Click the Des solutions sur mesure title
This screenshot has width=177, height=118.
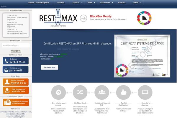58,104
